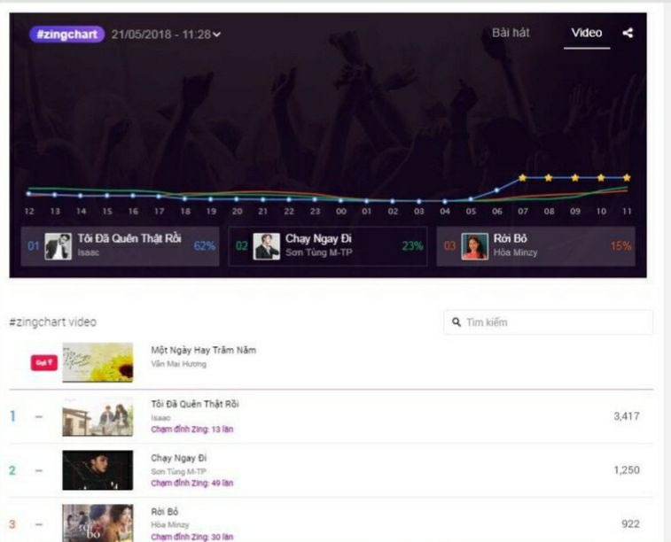Click star marker at hour 07

click(522, 178)
